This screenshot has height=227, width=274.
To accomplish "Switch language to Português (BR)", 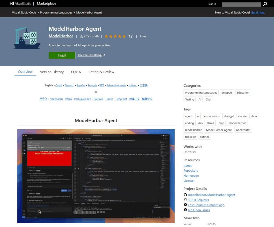I will (83, 99).
